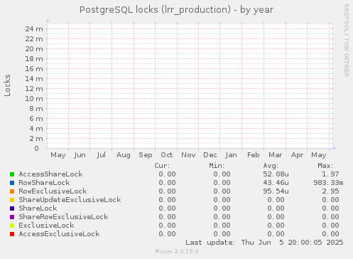Click the Locks y-axis label

(7, 85)
